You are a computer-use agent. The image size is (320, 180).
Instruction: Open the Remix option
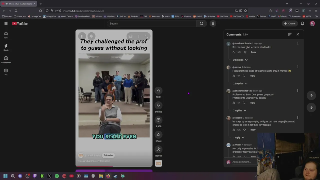pos(158,149)
